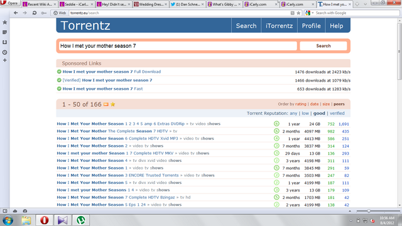This screenshot has height=226, width=402.
Task: Toggle the panel button in the status bar
Action: (x=5, y=211)
